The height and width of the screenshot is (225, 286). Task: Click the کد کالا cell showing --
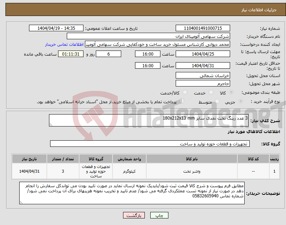253,171
